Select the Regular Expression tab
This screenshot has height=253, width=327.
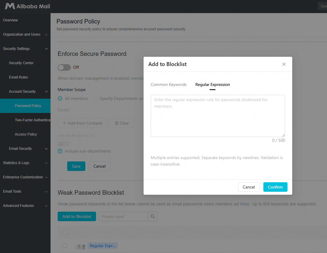[x=213, y=84]
